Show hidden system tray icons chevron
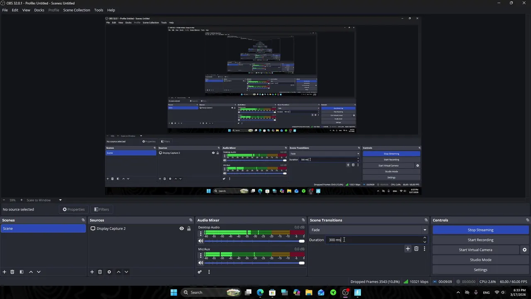531x299 pixels. [x=458, y=292]
